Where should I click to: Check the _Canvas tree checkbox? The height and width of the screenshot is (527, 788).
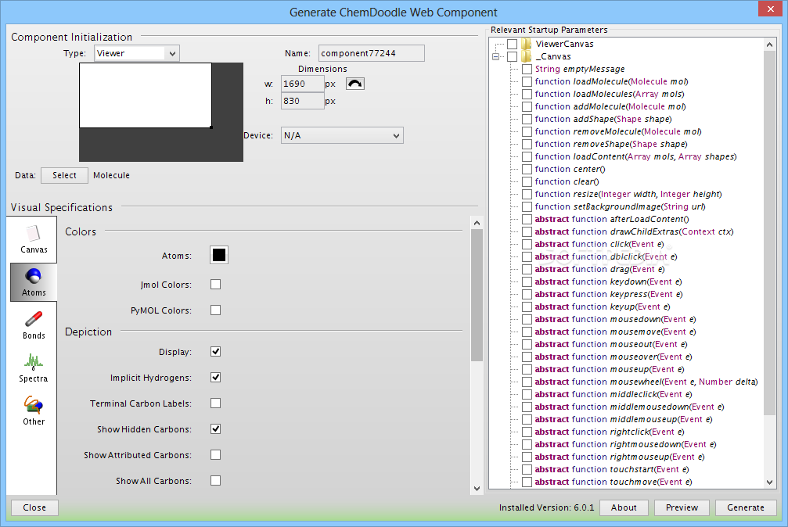pos(512,56)
